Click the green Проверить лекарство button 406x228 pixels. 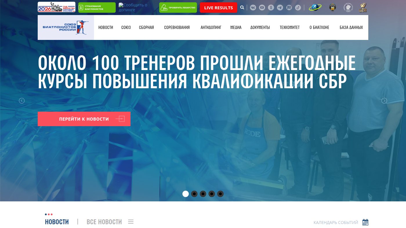click(x=178, y=8)
